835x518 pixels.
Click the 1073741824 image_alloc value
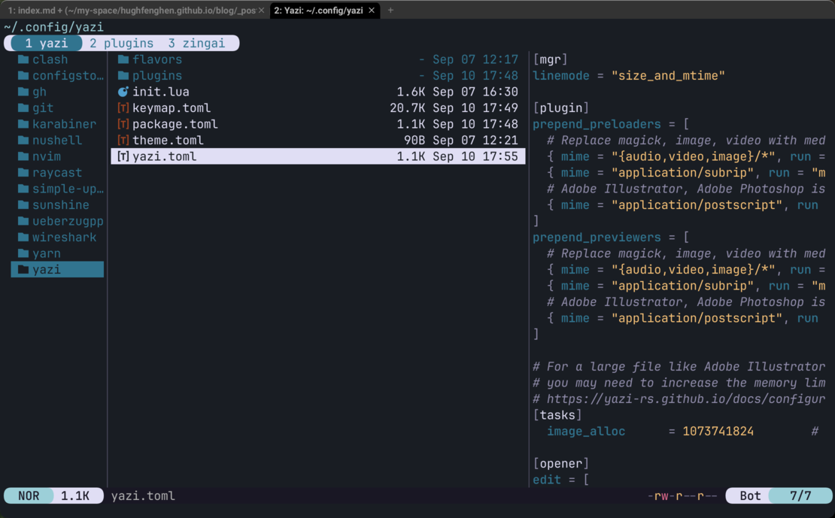pyautogui.click(x=718, y=432)
